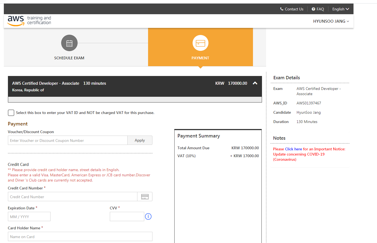
Task: Click the VAT amount + KRW 17000.00
Action: click(245, 156)
